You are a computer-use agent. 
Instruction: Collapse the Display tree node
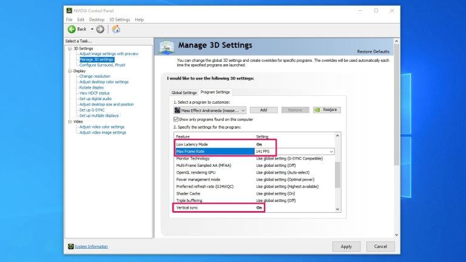[x=70, y=71]
